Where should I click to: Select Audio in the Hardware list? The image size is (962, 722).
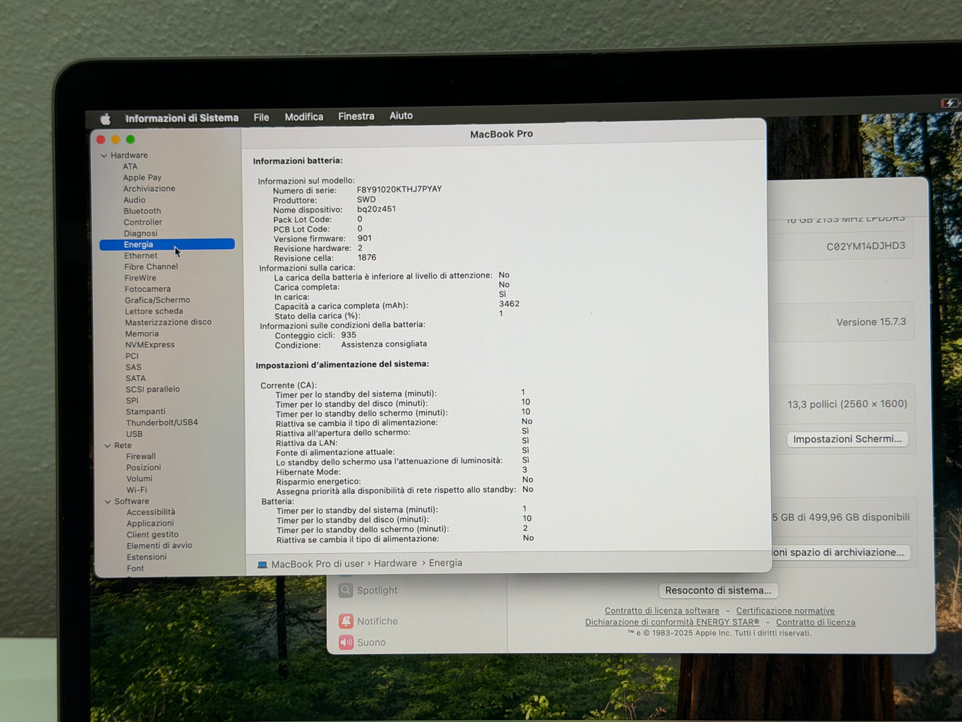coord(134,200)
